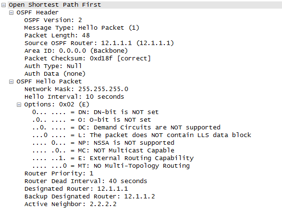Image resolution: width=282 pixels, height=208 pixels.
Task: Collapse the Open Shortest Path First tree
Action: click(x=3, y=5)
